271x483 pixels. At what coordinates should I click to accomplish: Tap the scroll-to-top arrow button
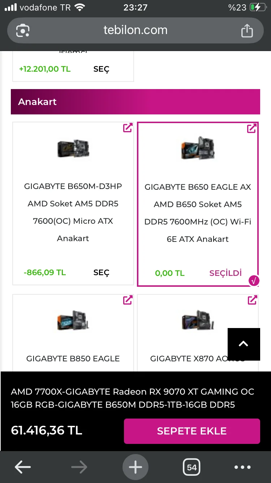point(244,344)
